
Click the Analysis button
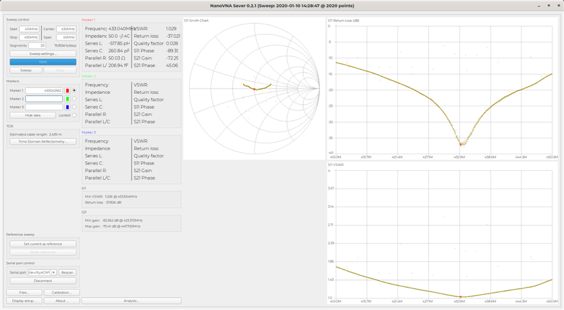tap(131, 300)
